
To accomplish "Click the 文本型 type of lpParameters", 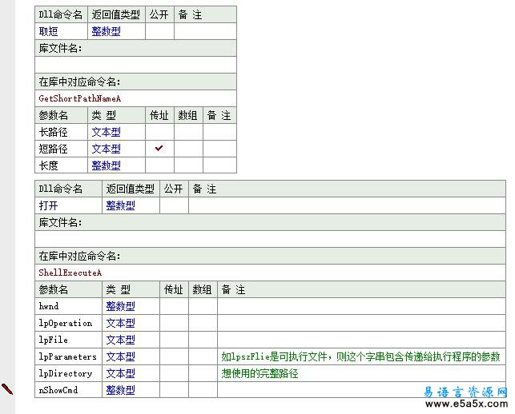I will pyautogui.click(x=120, y=356).
